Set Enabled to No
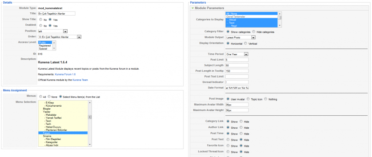The height and width of the screenshot is (157, 372). point(41,26)
